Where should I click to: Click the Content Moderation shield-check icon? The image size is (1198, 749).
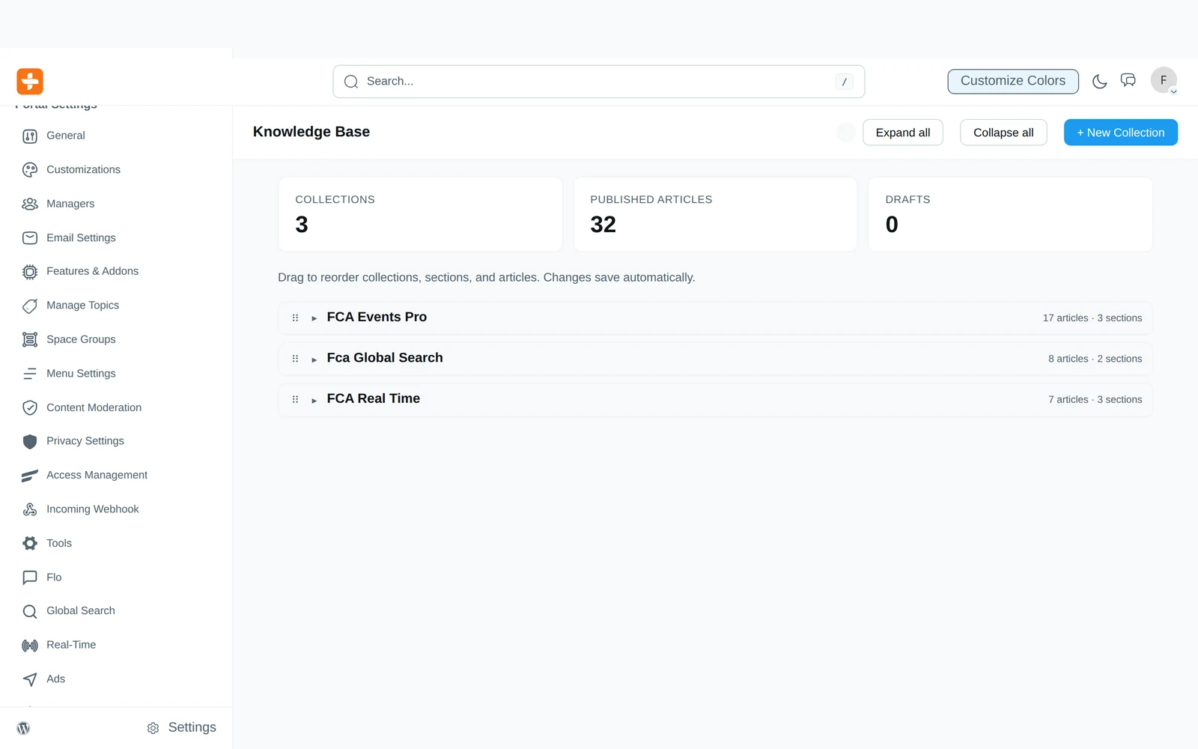click(30, 408)
